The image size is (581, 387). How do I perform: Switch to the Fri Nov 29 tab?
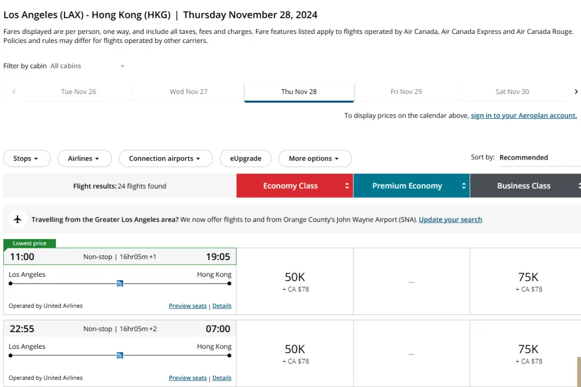[x=406, y=92]
